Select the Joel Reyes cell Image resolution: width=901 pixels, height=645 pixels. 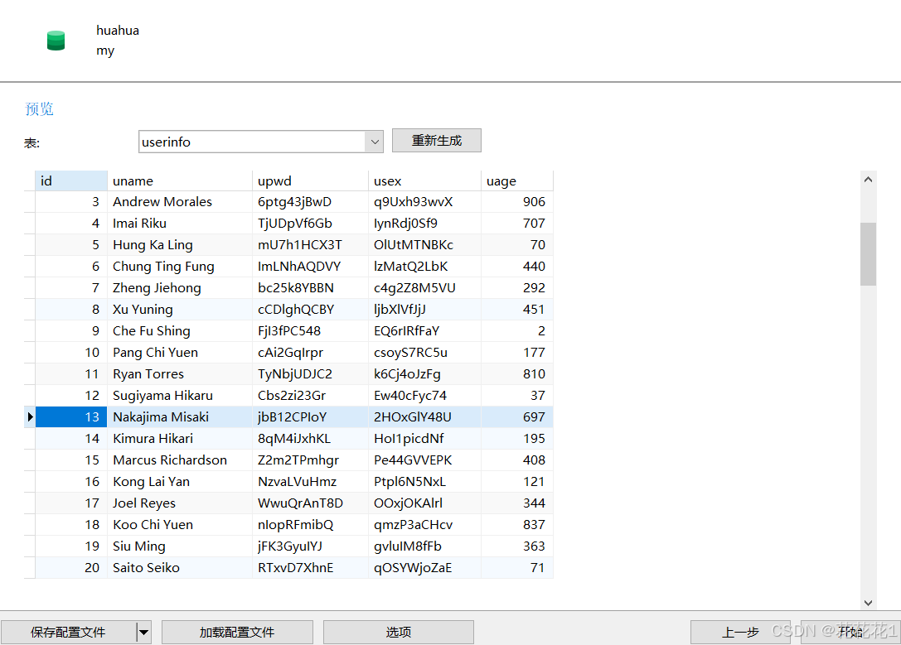[x=180, y=503]
